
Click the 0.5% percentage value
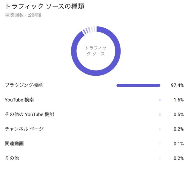click(x=178, y=114)
